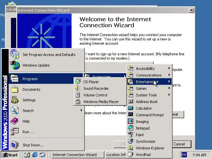Expand the Games submenu arrow
The height and width of the screenshot is (159, 212).
(169, 88)
